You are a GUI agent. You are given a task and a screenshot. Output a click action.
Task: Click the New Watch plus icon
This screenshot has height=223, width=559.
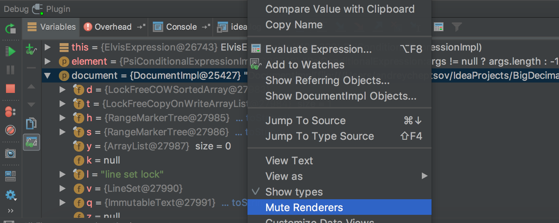[x=31, y=49]
